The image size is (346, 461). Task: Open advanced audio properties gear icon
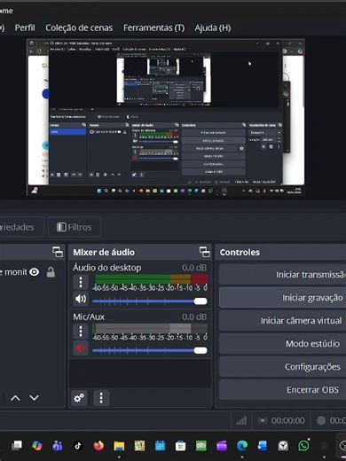(79, 398)
